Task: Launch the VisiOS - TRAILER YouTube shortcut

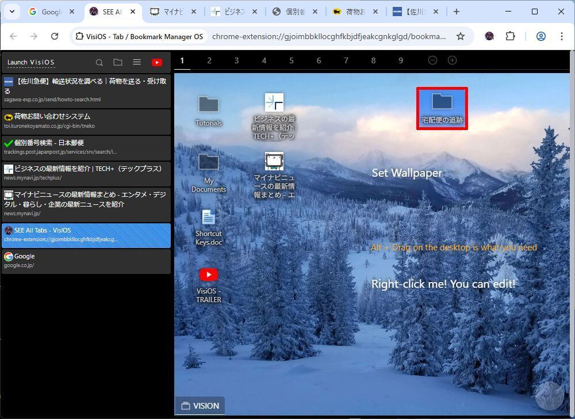Action: point(209,285)
